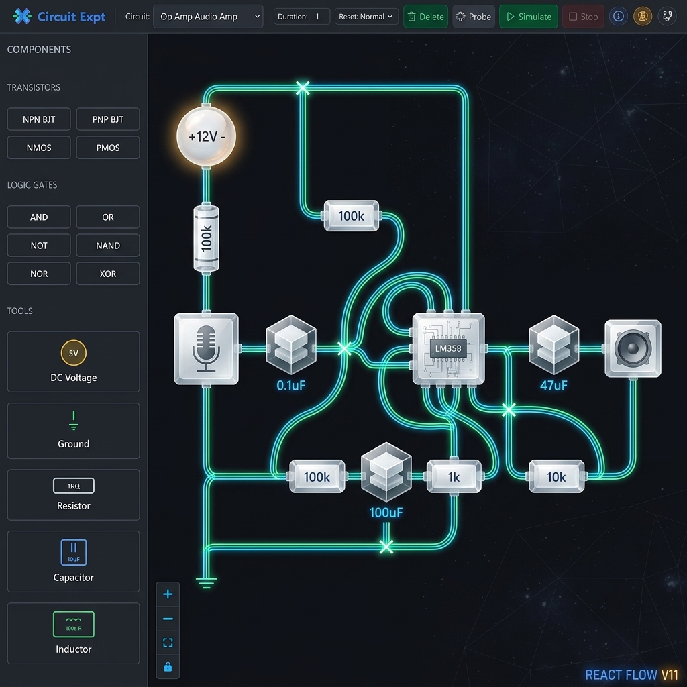The width and height of the screenshot is (687, 687).
Task: Select the upper 100k resistor near LM358
Action: pos(352,215)
